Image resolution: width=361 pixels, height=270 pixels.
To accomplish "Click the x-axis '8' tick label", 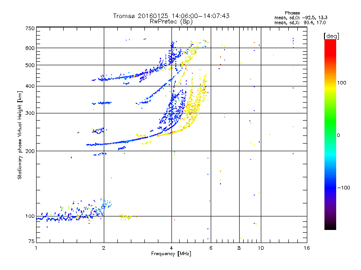I will click(x=239, y=248).
